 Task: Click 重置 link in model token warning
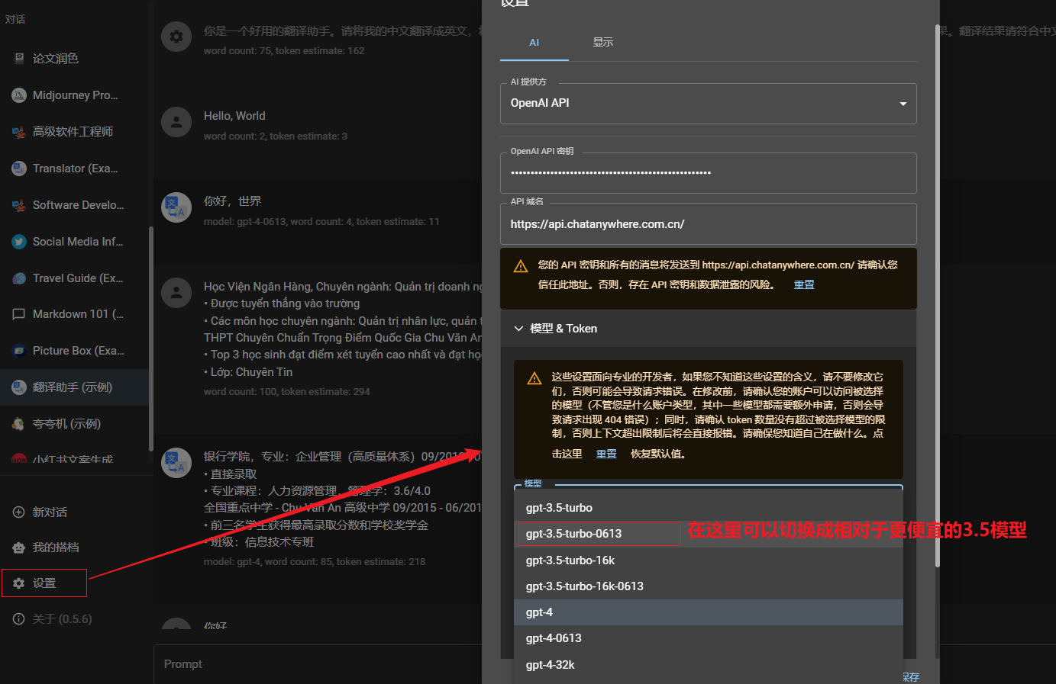pos(606,454)
